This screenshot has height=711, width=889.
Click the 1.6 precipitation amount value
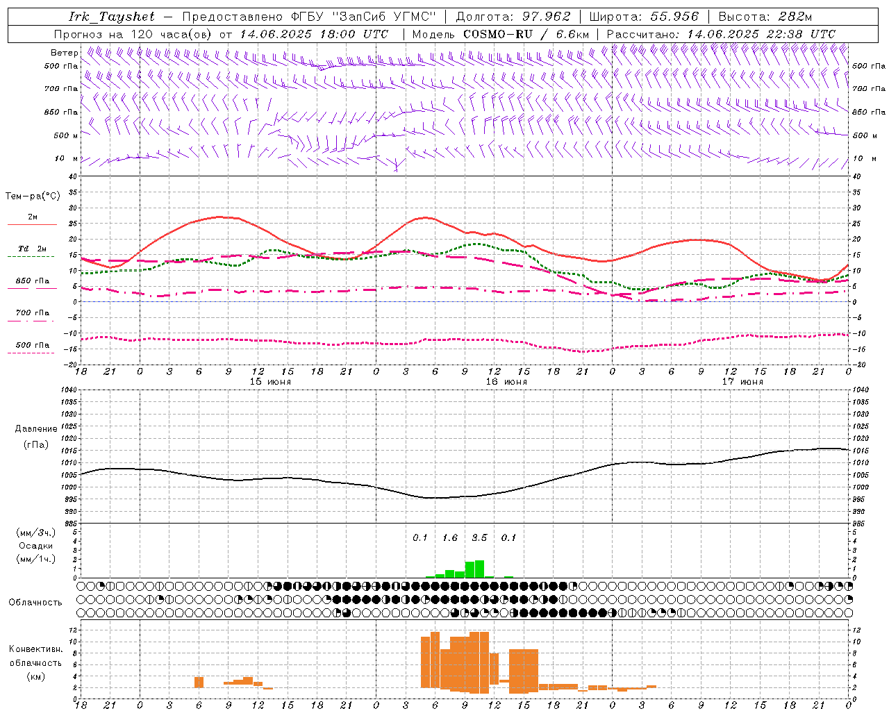click(x=450, y=538)
